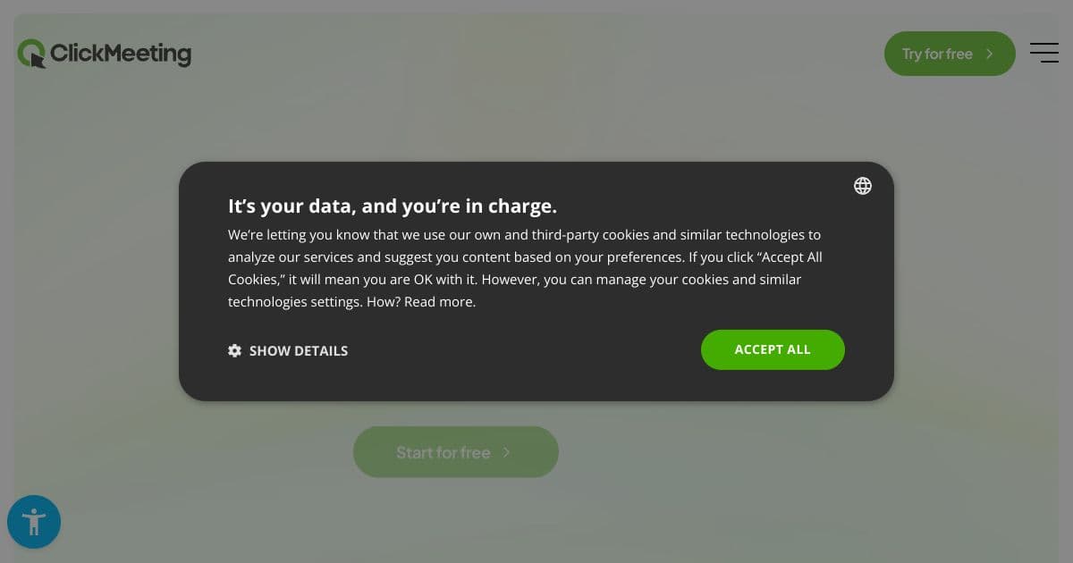Click the globe language icon on the cookie dialog
Screen dimensions: 1073x563
(862, 186)
